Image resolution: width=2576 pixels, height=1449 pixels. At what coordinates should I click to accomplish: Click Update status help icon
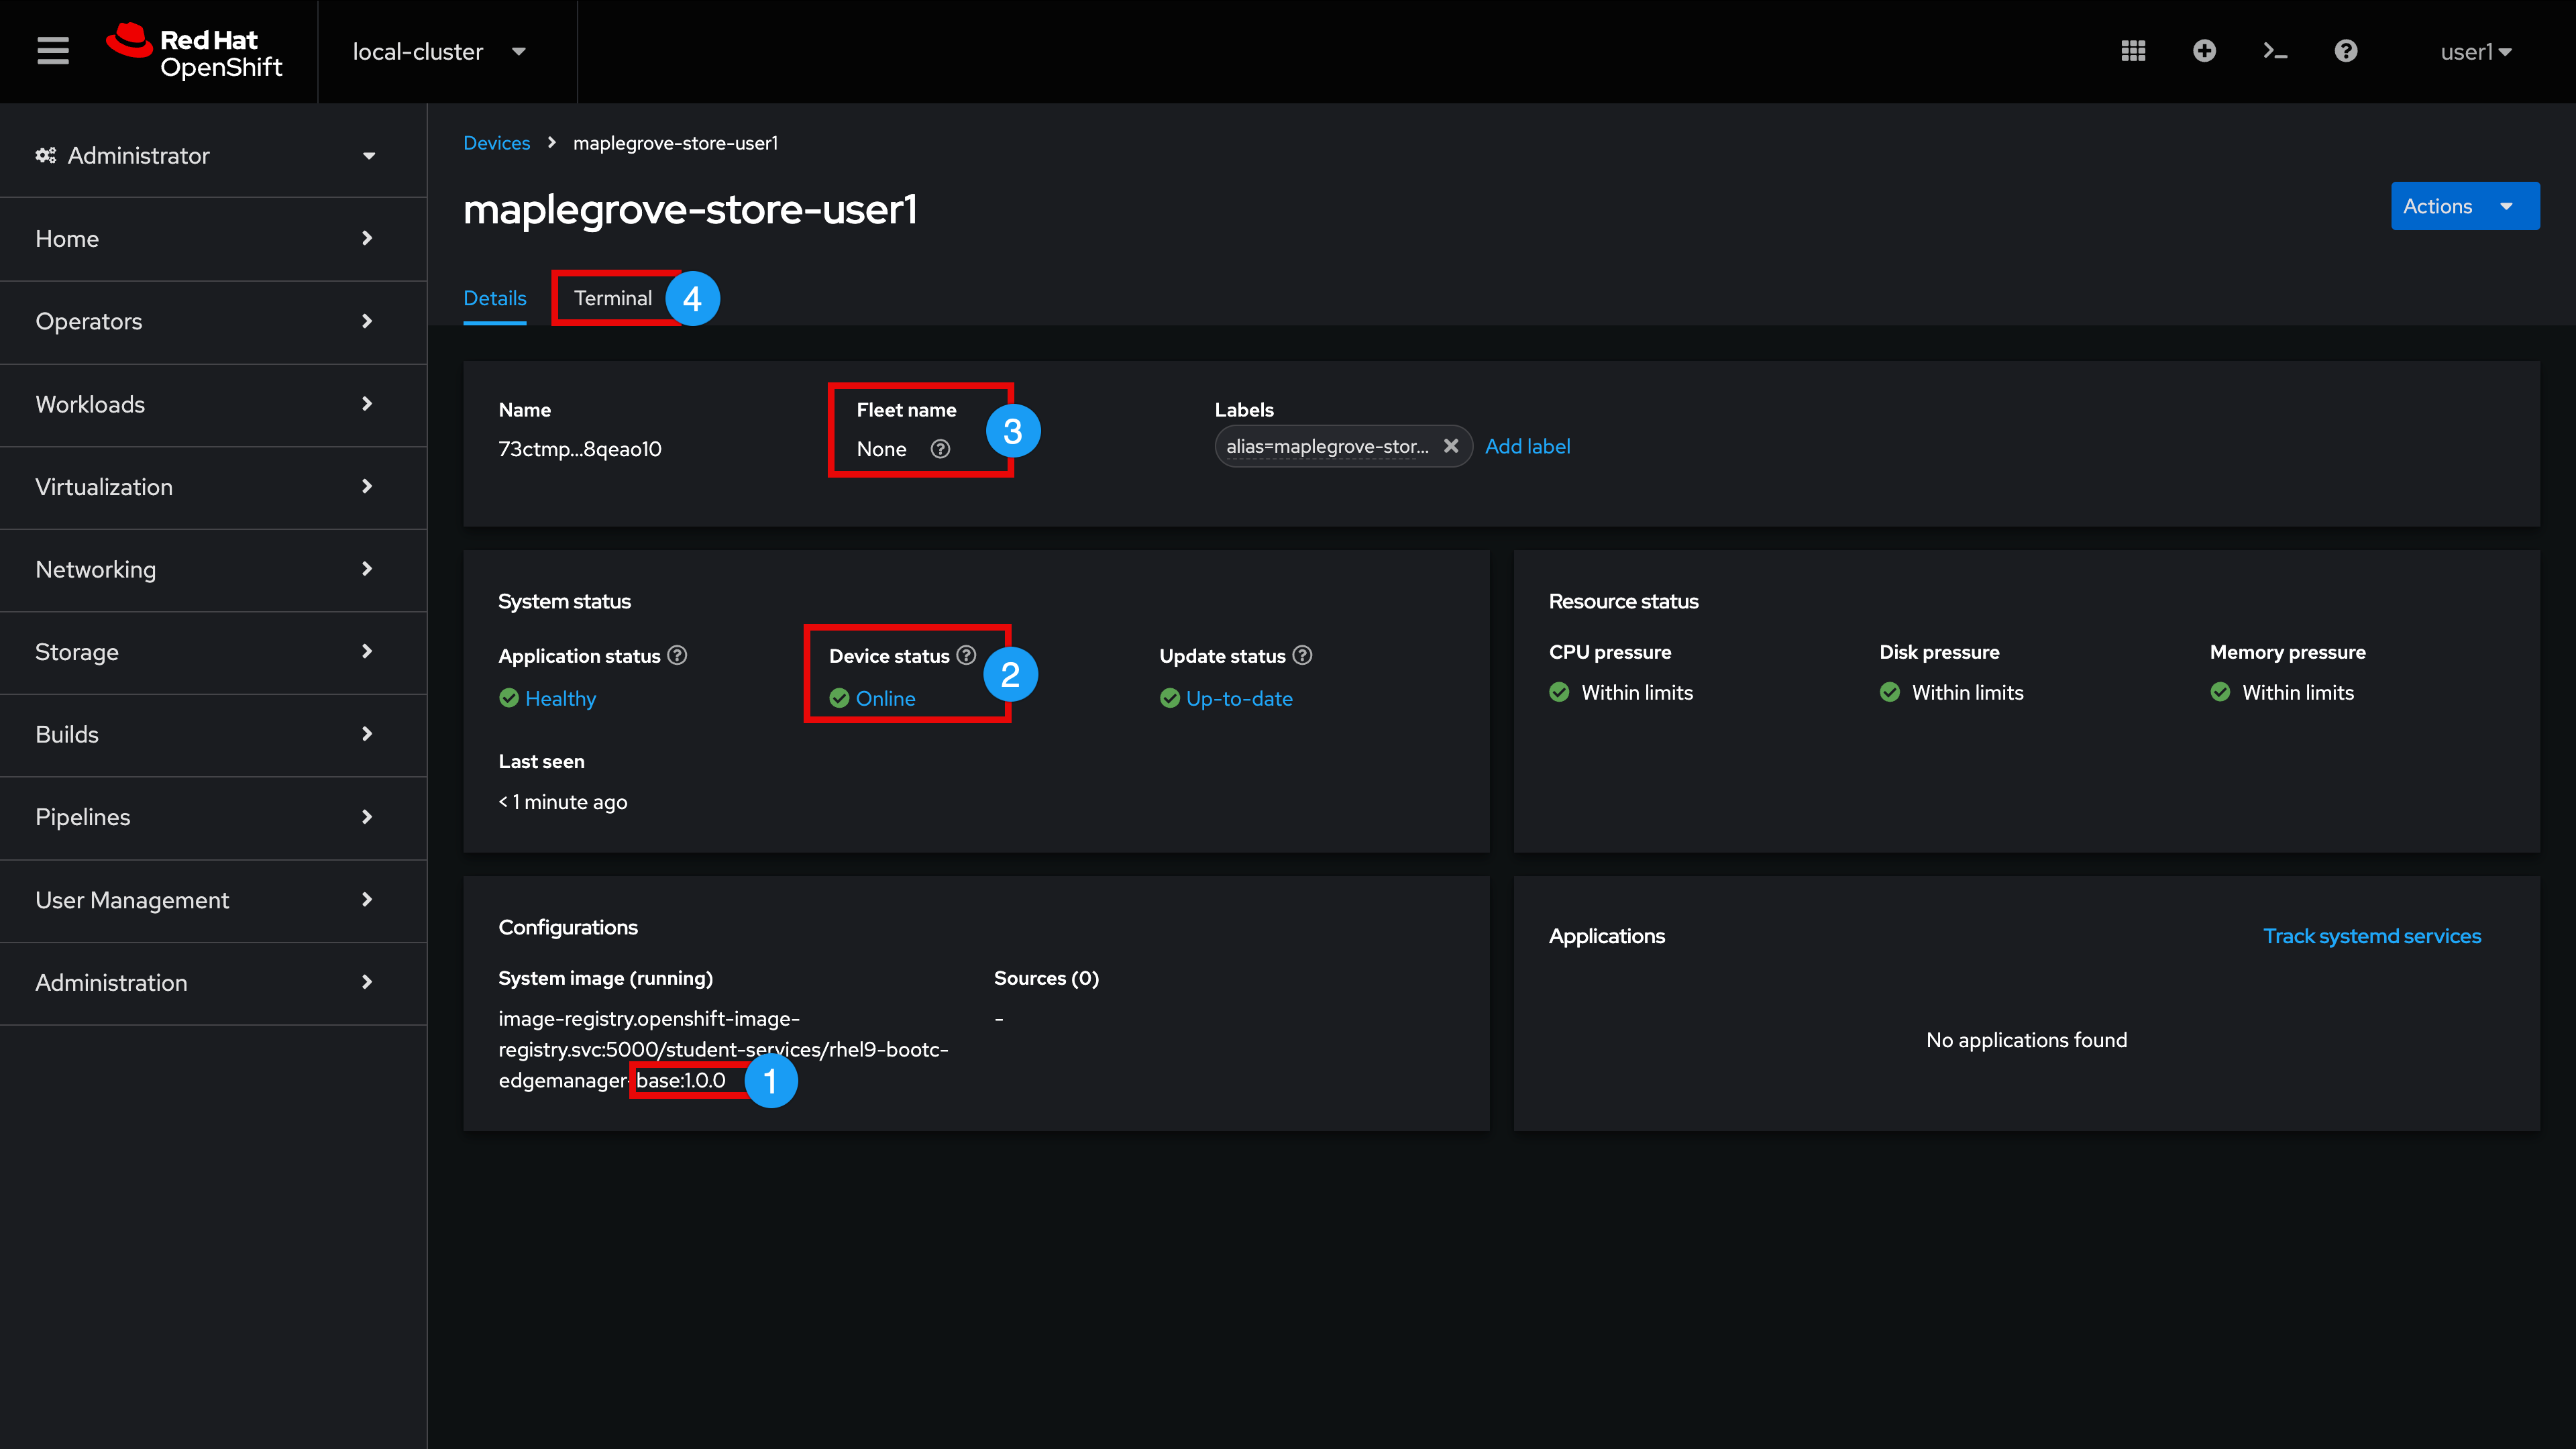pos(1302,655)
